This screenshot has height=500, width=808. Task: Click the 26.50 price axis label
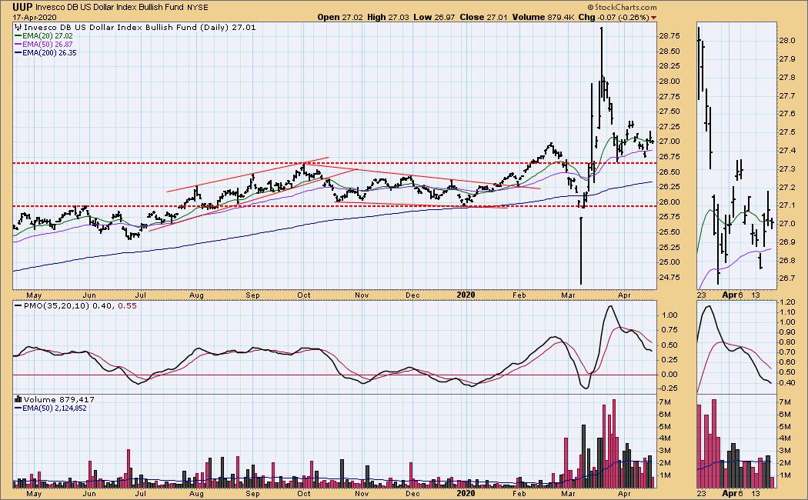669,172
